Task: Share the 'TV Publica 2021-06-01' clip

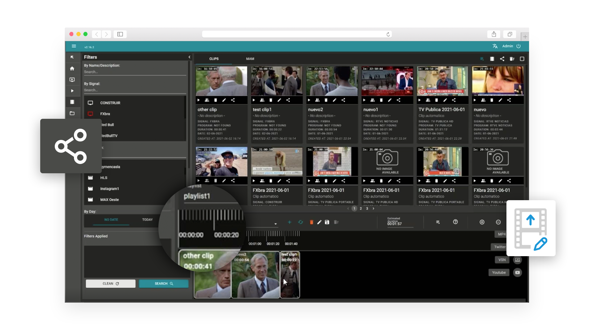Action: (x=454, y=100)
